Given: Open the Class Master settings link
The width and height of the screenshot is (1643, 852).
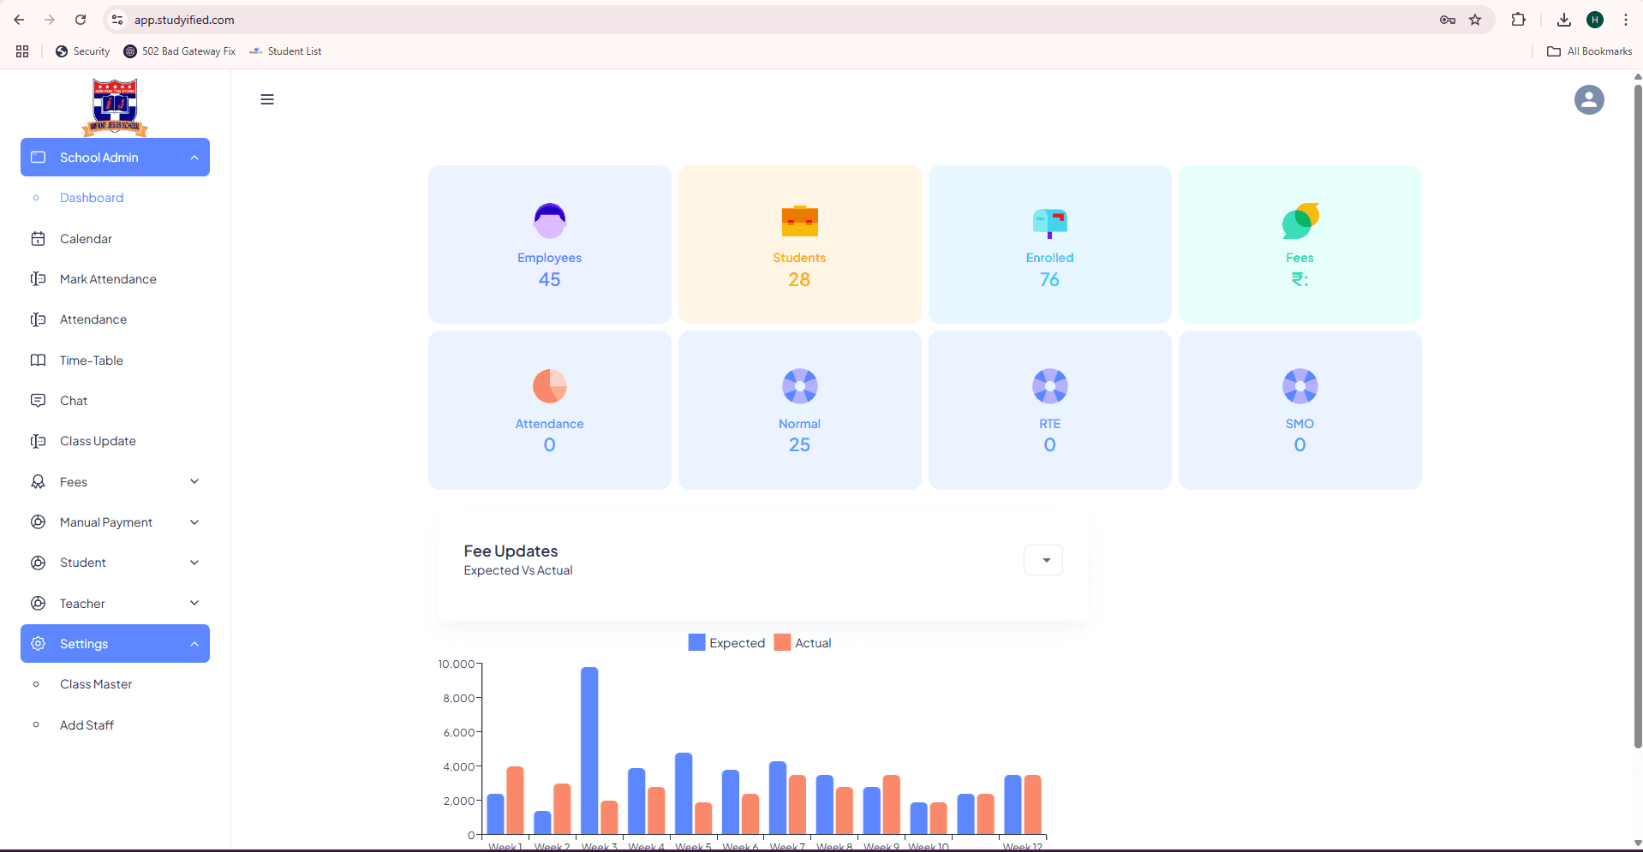Looking at the screenshot, I should click(96, 684).
